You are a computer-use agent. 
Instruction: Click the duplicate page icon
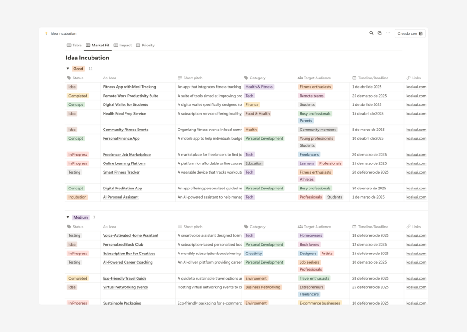(x=380, y=33)
